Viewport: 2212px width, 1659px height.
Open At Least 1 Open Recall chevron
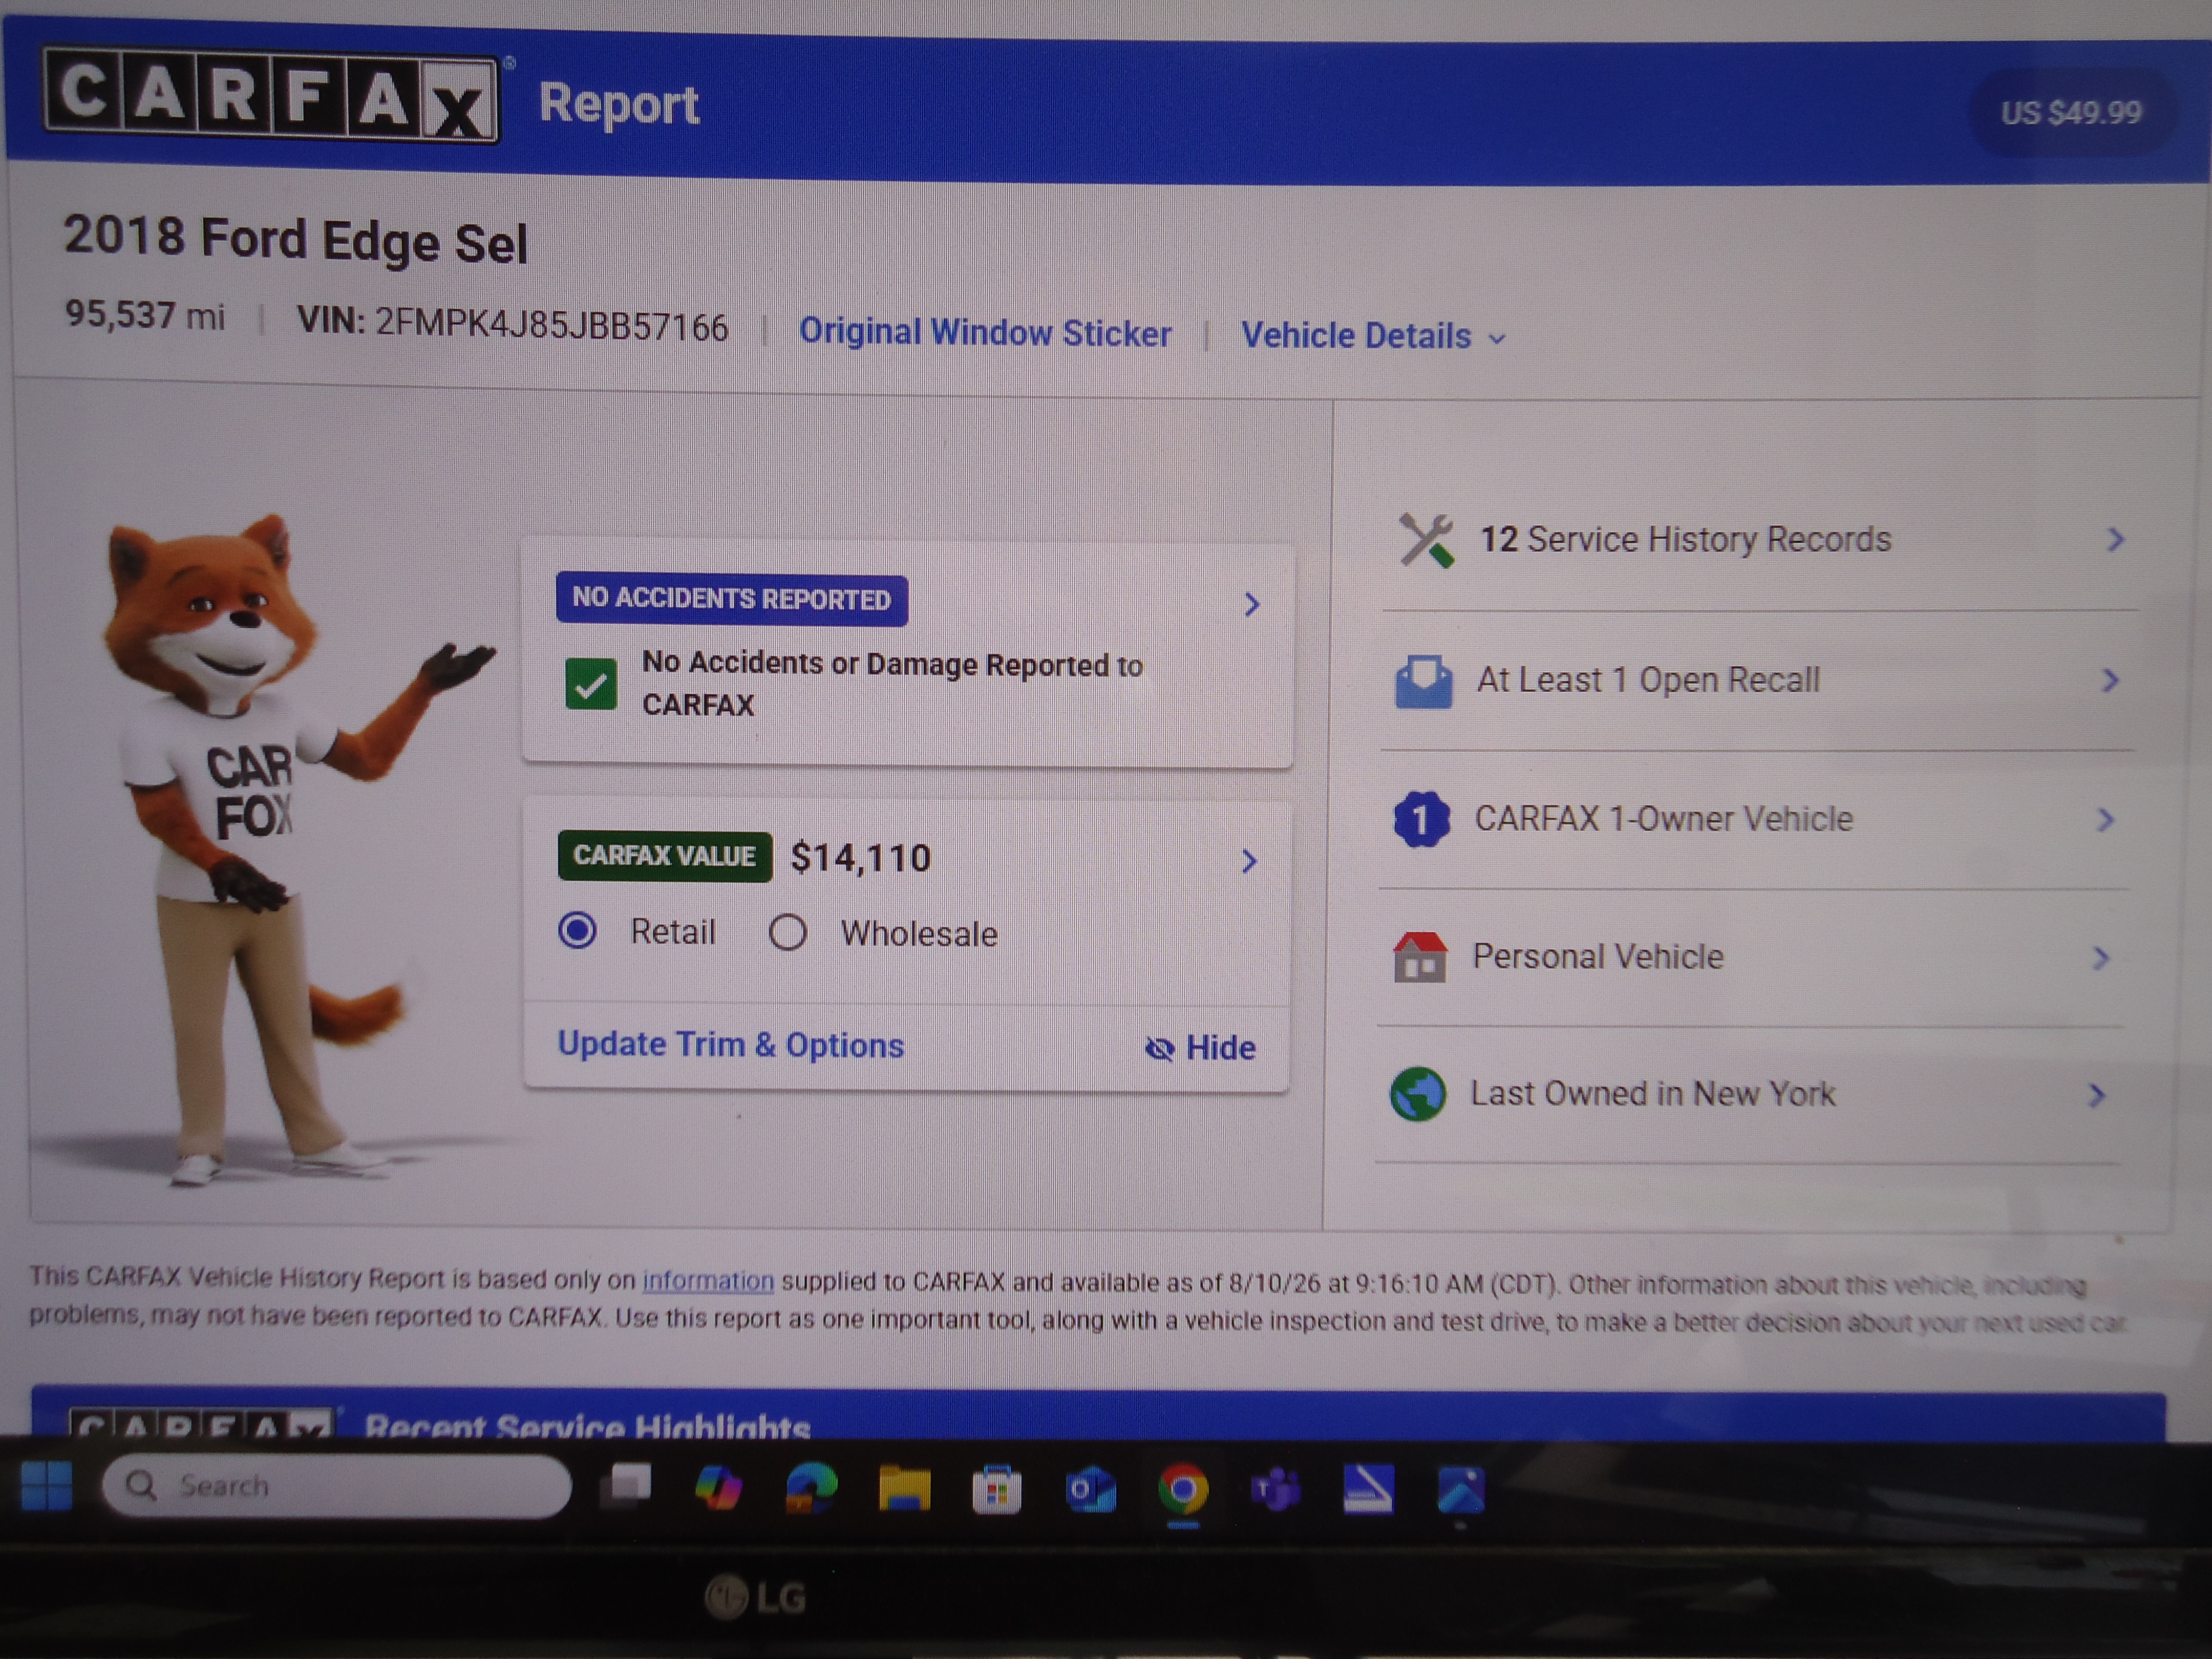[2110, 681]
